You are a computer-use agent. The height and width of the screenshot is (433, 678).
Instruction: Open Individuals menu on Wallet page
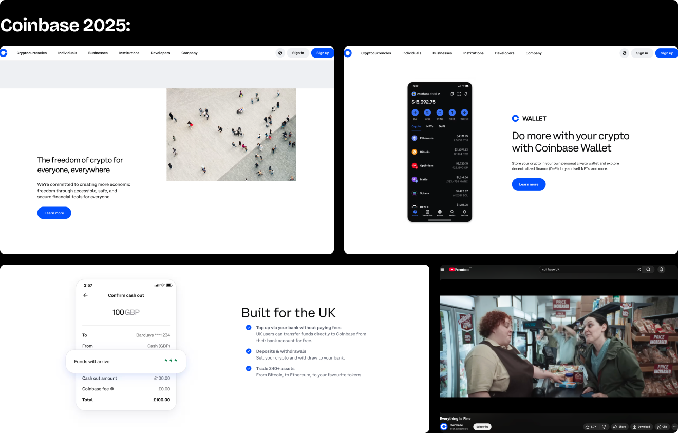(x=411, y=53)
